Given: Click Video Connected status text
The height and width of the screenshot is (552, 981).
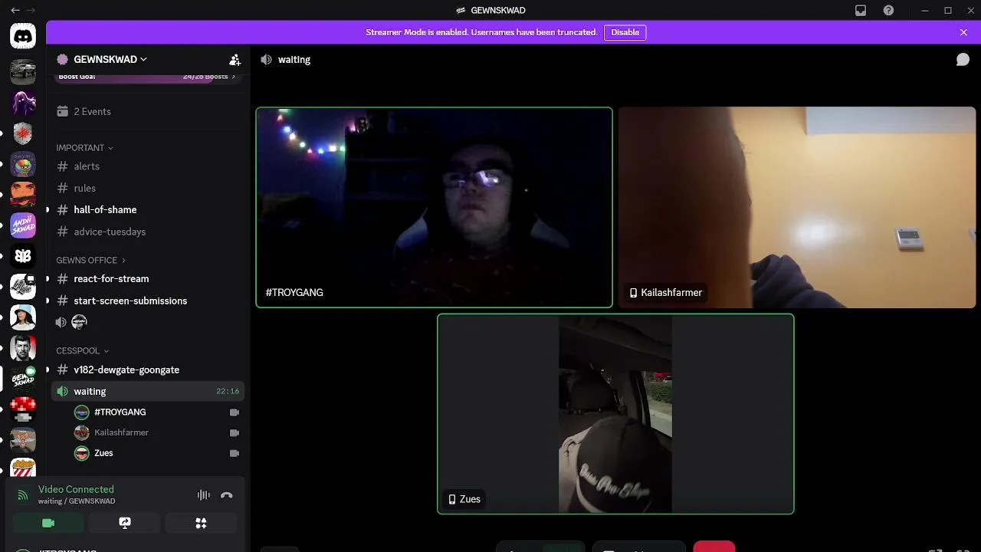Looking at the screenshot, I should 76,489.
